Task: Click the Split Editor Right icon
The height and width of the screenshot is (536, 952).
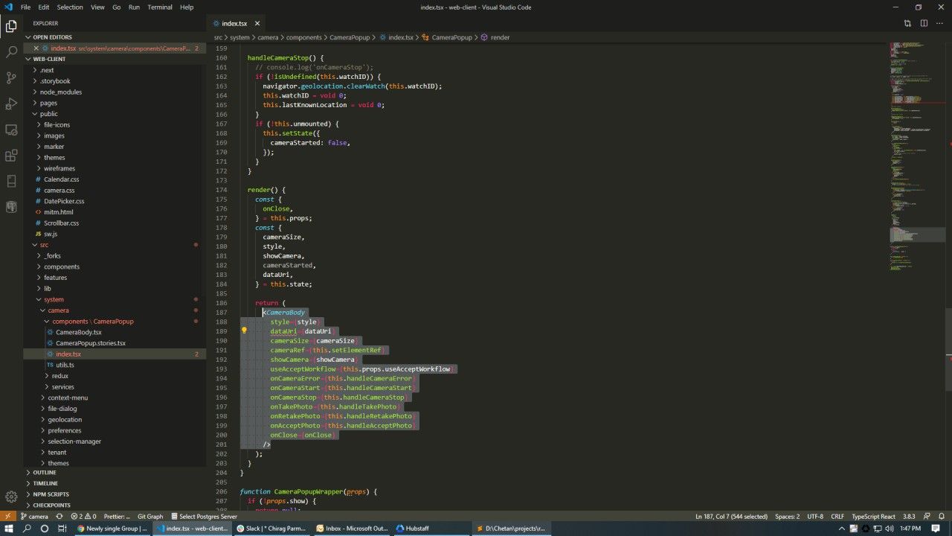Action: (924, 23)
